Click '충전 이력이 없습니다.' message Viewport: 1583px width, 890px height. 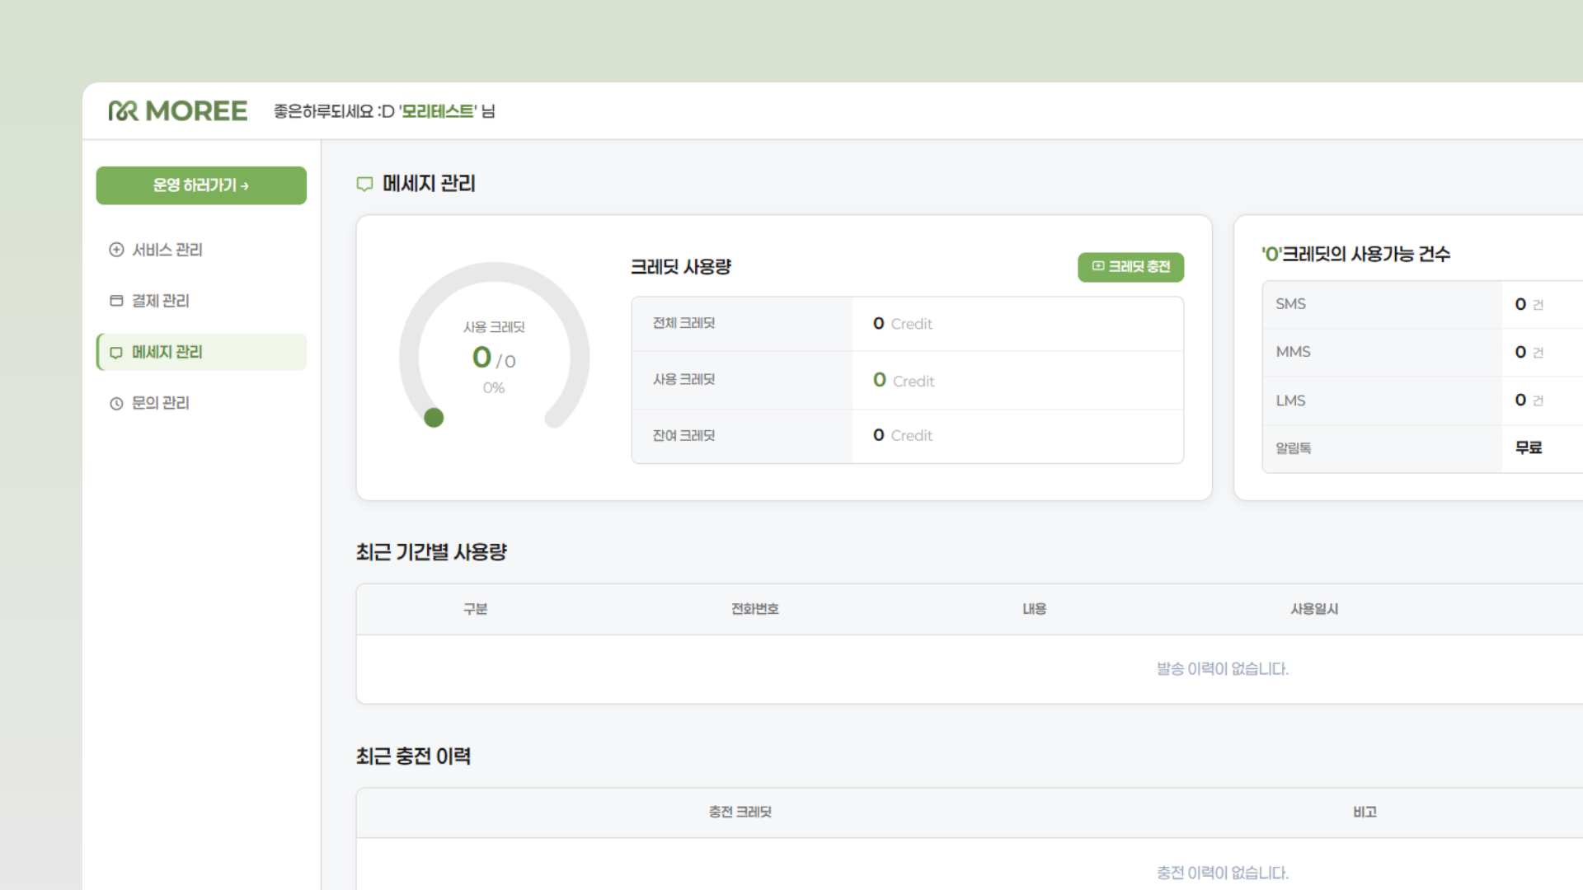coord(1222,873)
